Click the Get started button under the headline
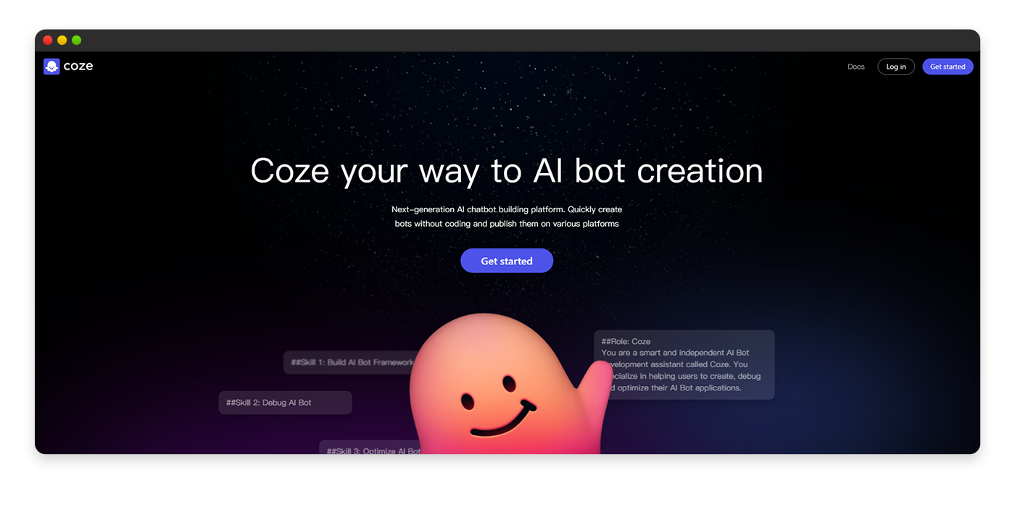This screenshot has height=507, width=1015. 507,261
